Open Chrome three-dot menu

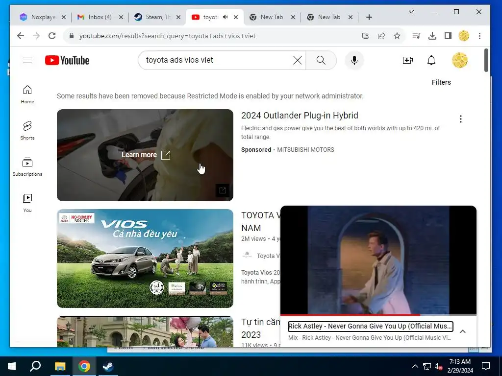click(479, 36)
